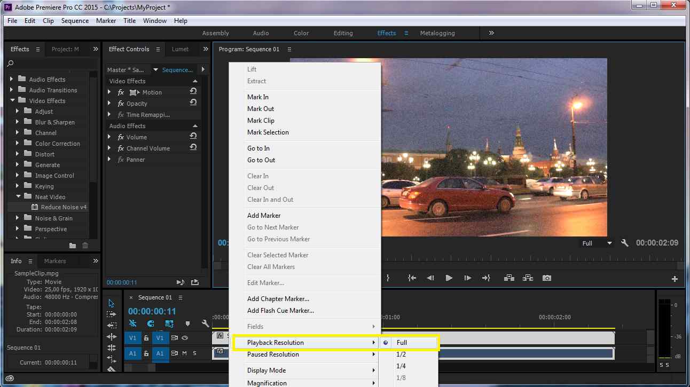Switch to the Color workspace

tap(301, 33)
